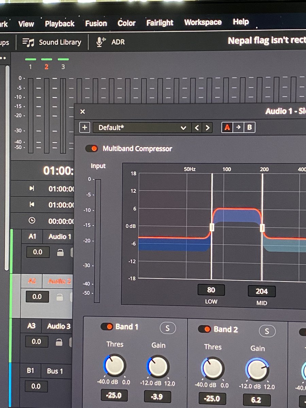The width and height of the screenshot is (306, 408).
Task: Click Band 2 gain value field 6.2
Action: coord(257,400)
